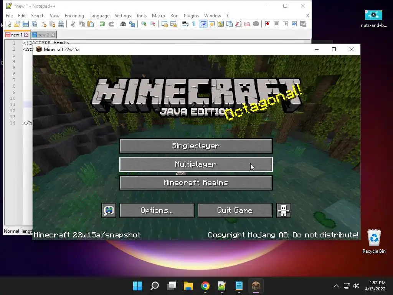The height and width of the screenshot is (295, 393).
Task: Close the new 1 tab
Action: tap(26, 35)
